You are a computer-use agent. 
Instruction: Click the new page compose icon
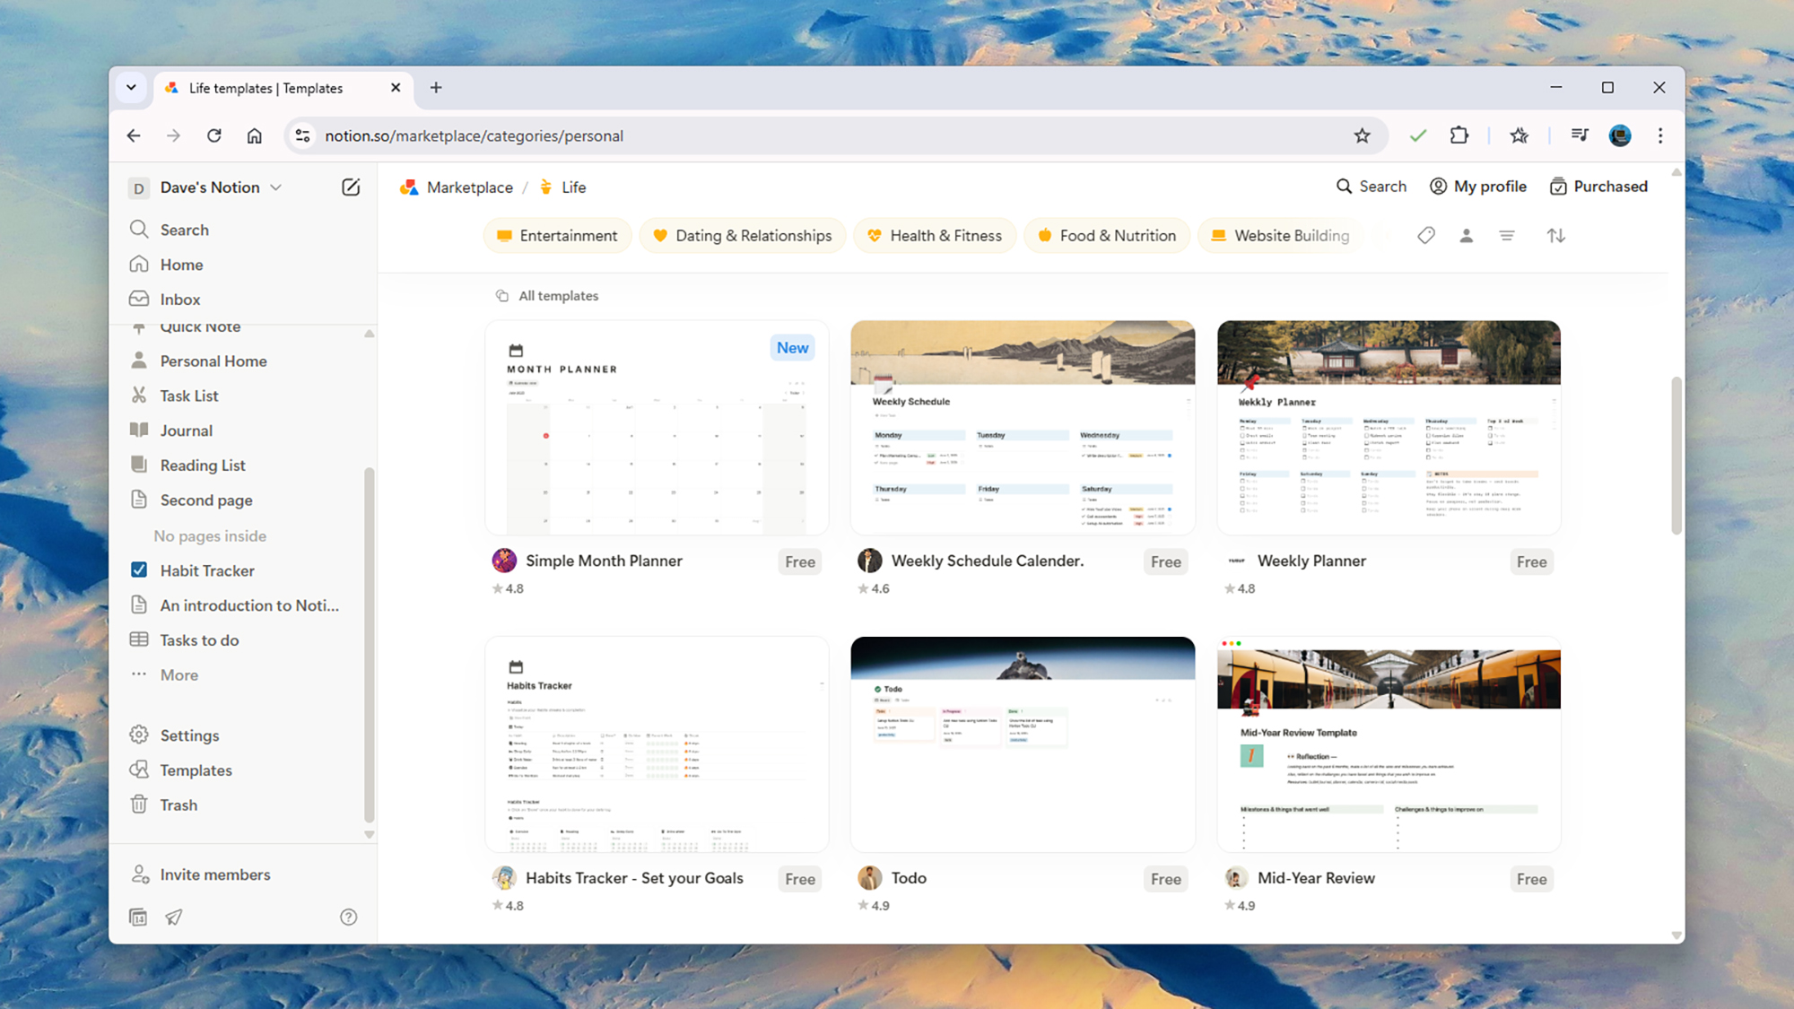351,187
